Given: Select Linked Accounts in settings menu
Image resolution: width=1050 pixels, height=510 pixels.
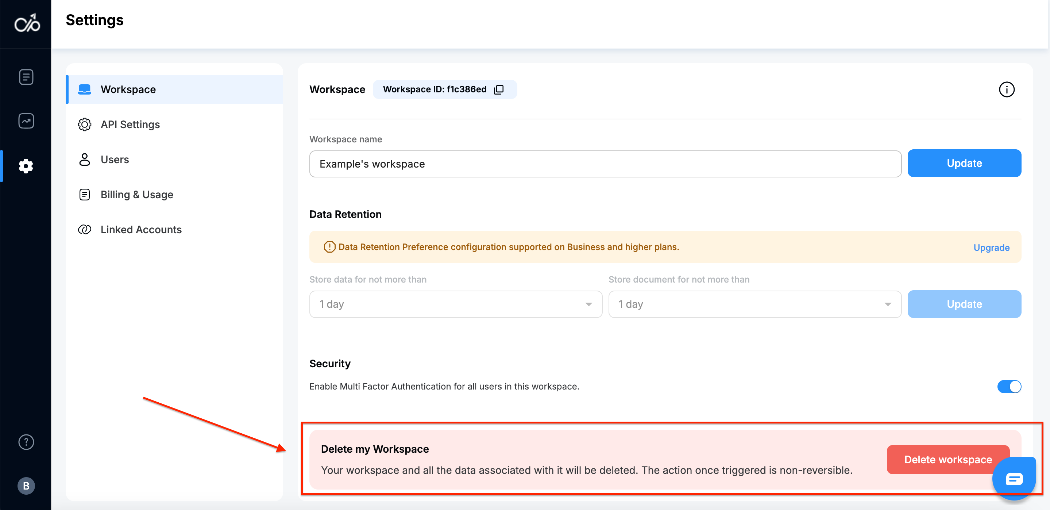Looking at the screenshot, I should [140, 230].
